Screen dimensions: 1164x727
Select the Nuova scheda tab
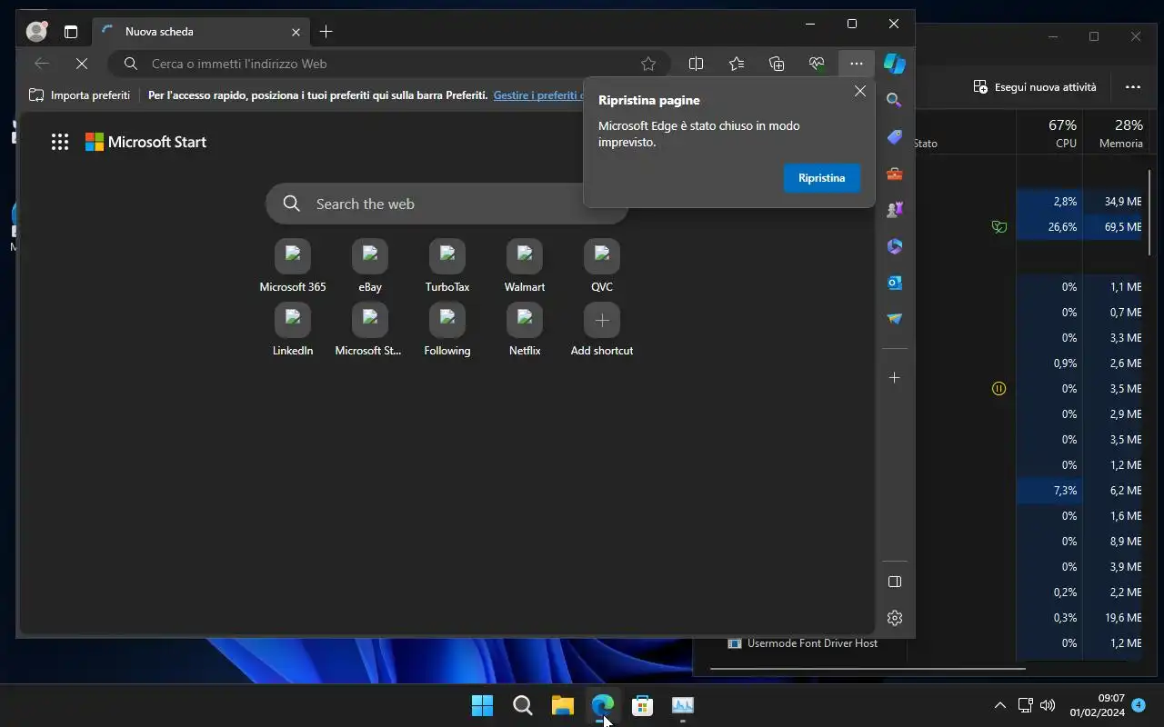(x=200, y=32)
